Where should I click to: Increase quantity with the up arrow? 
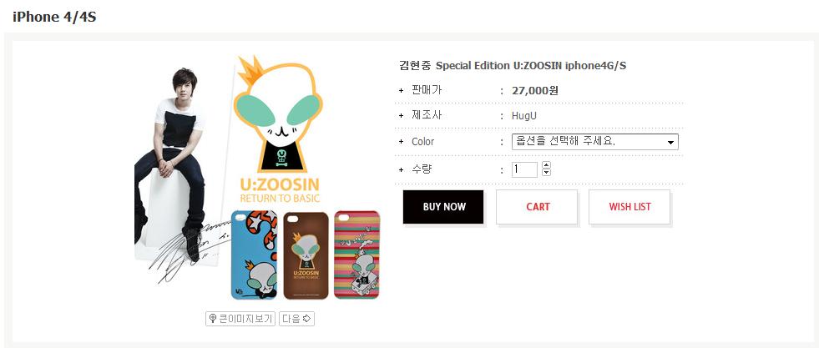pyautogui.click(x=546, y=165)
